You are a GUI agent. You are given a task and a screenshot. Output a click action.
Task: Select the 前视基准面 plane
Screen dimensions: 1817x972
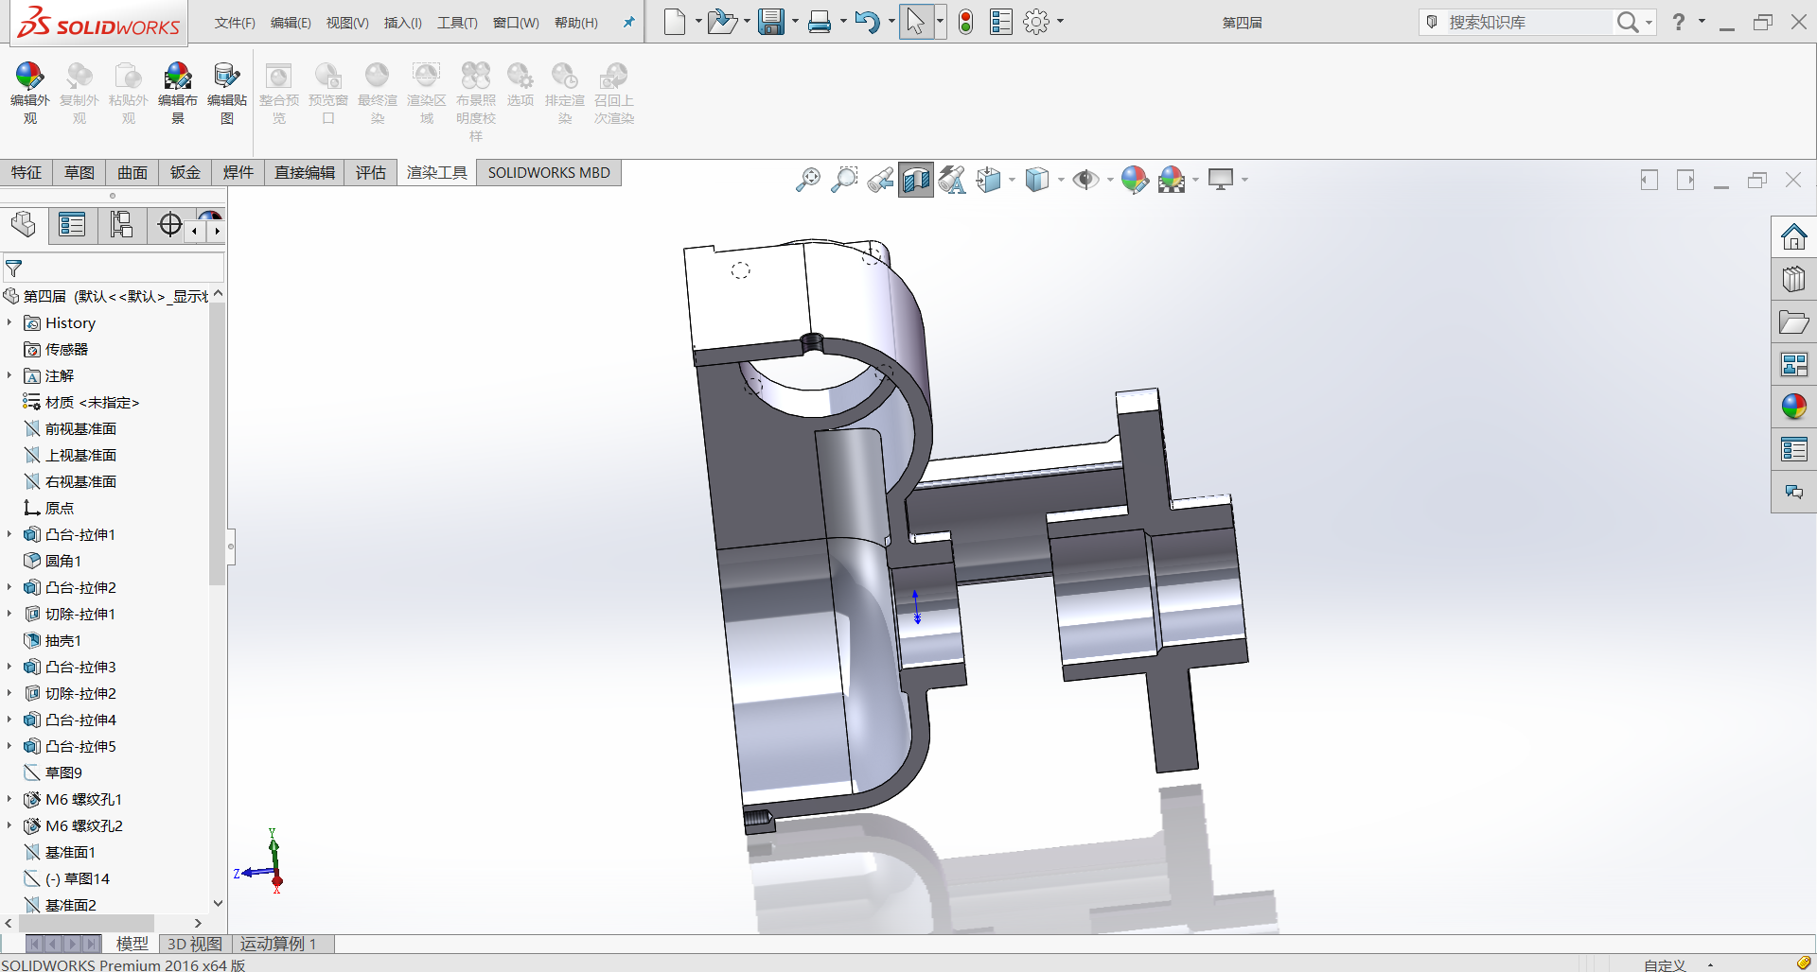[81, 428]
